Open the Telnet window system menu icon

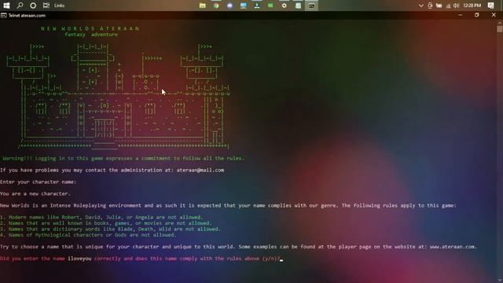click(x=3, y=16)
